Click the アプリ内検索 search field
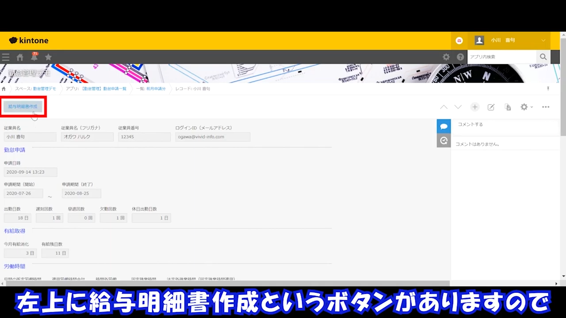566x318 pixels. click(502, 57)
